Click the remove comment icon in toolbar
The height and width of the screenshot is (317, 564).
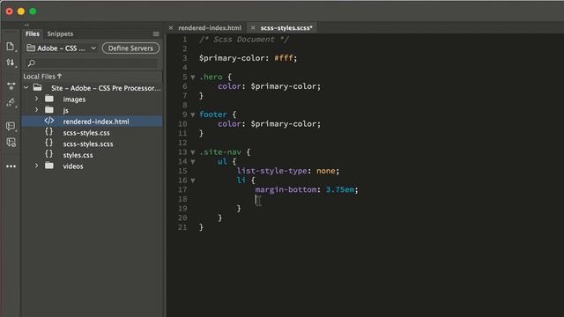[x=11, y=143]
